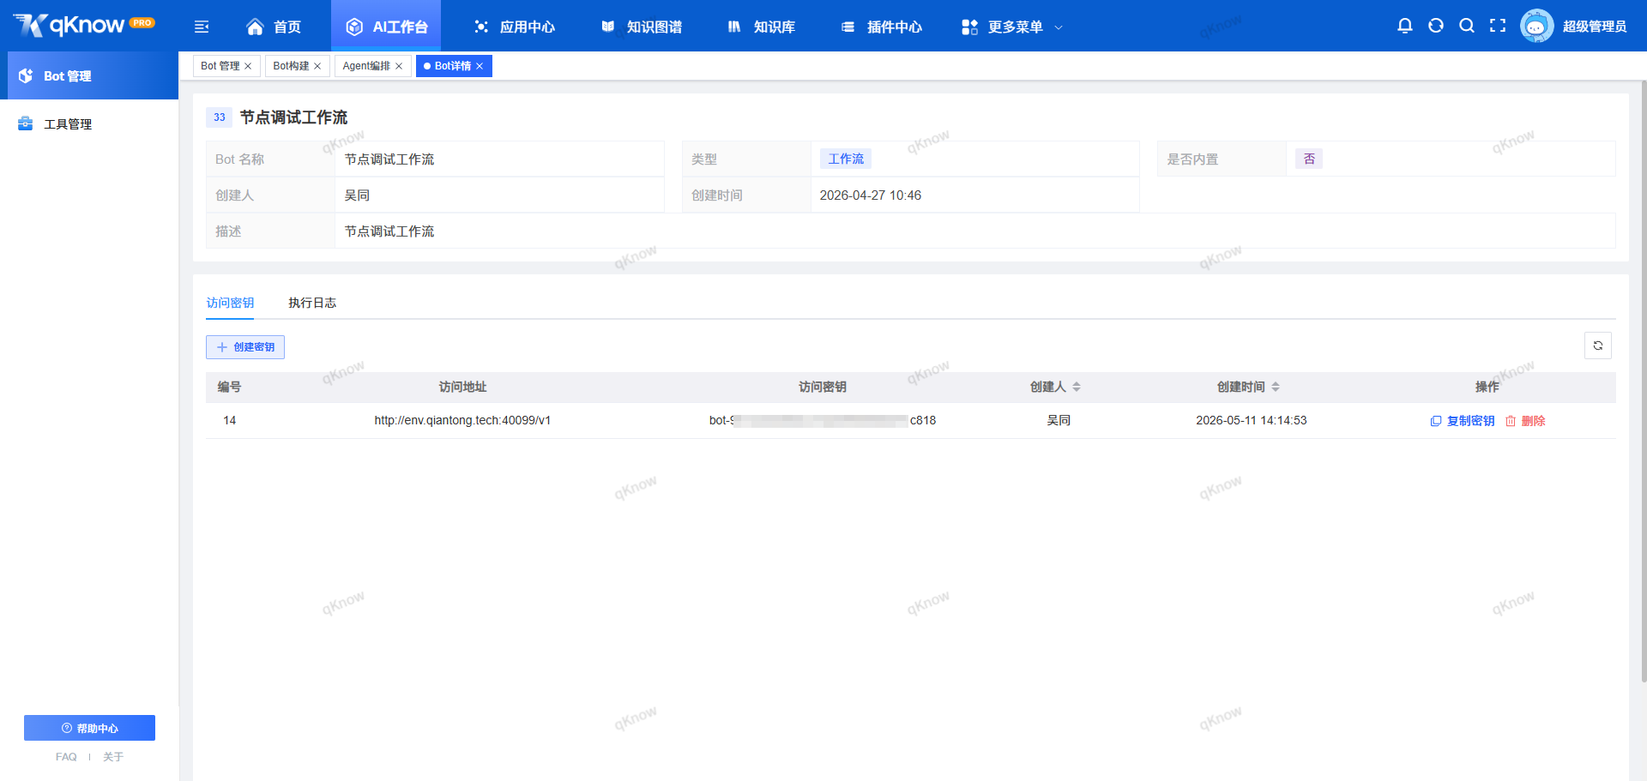This screenshot has width=1647, height=781.
Task: Open the 关于 link
Action: (x=113, y=757)
